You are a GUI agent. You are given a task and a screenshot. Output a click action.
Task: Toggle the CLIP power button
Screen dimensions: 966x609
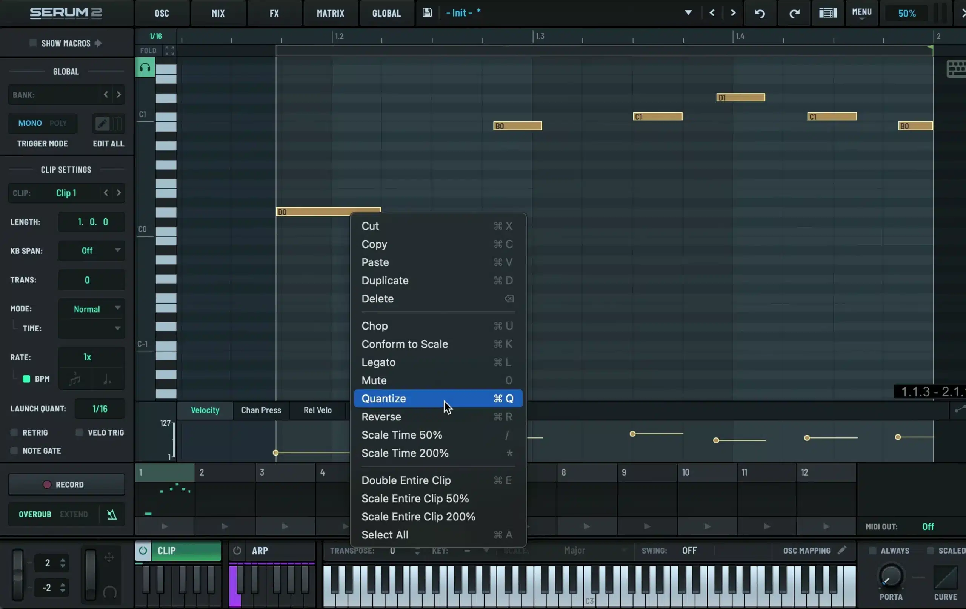(x=143, y=551)
